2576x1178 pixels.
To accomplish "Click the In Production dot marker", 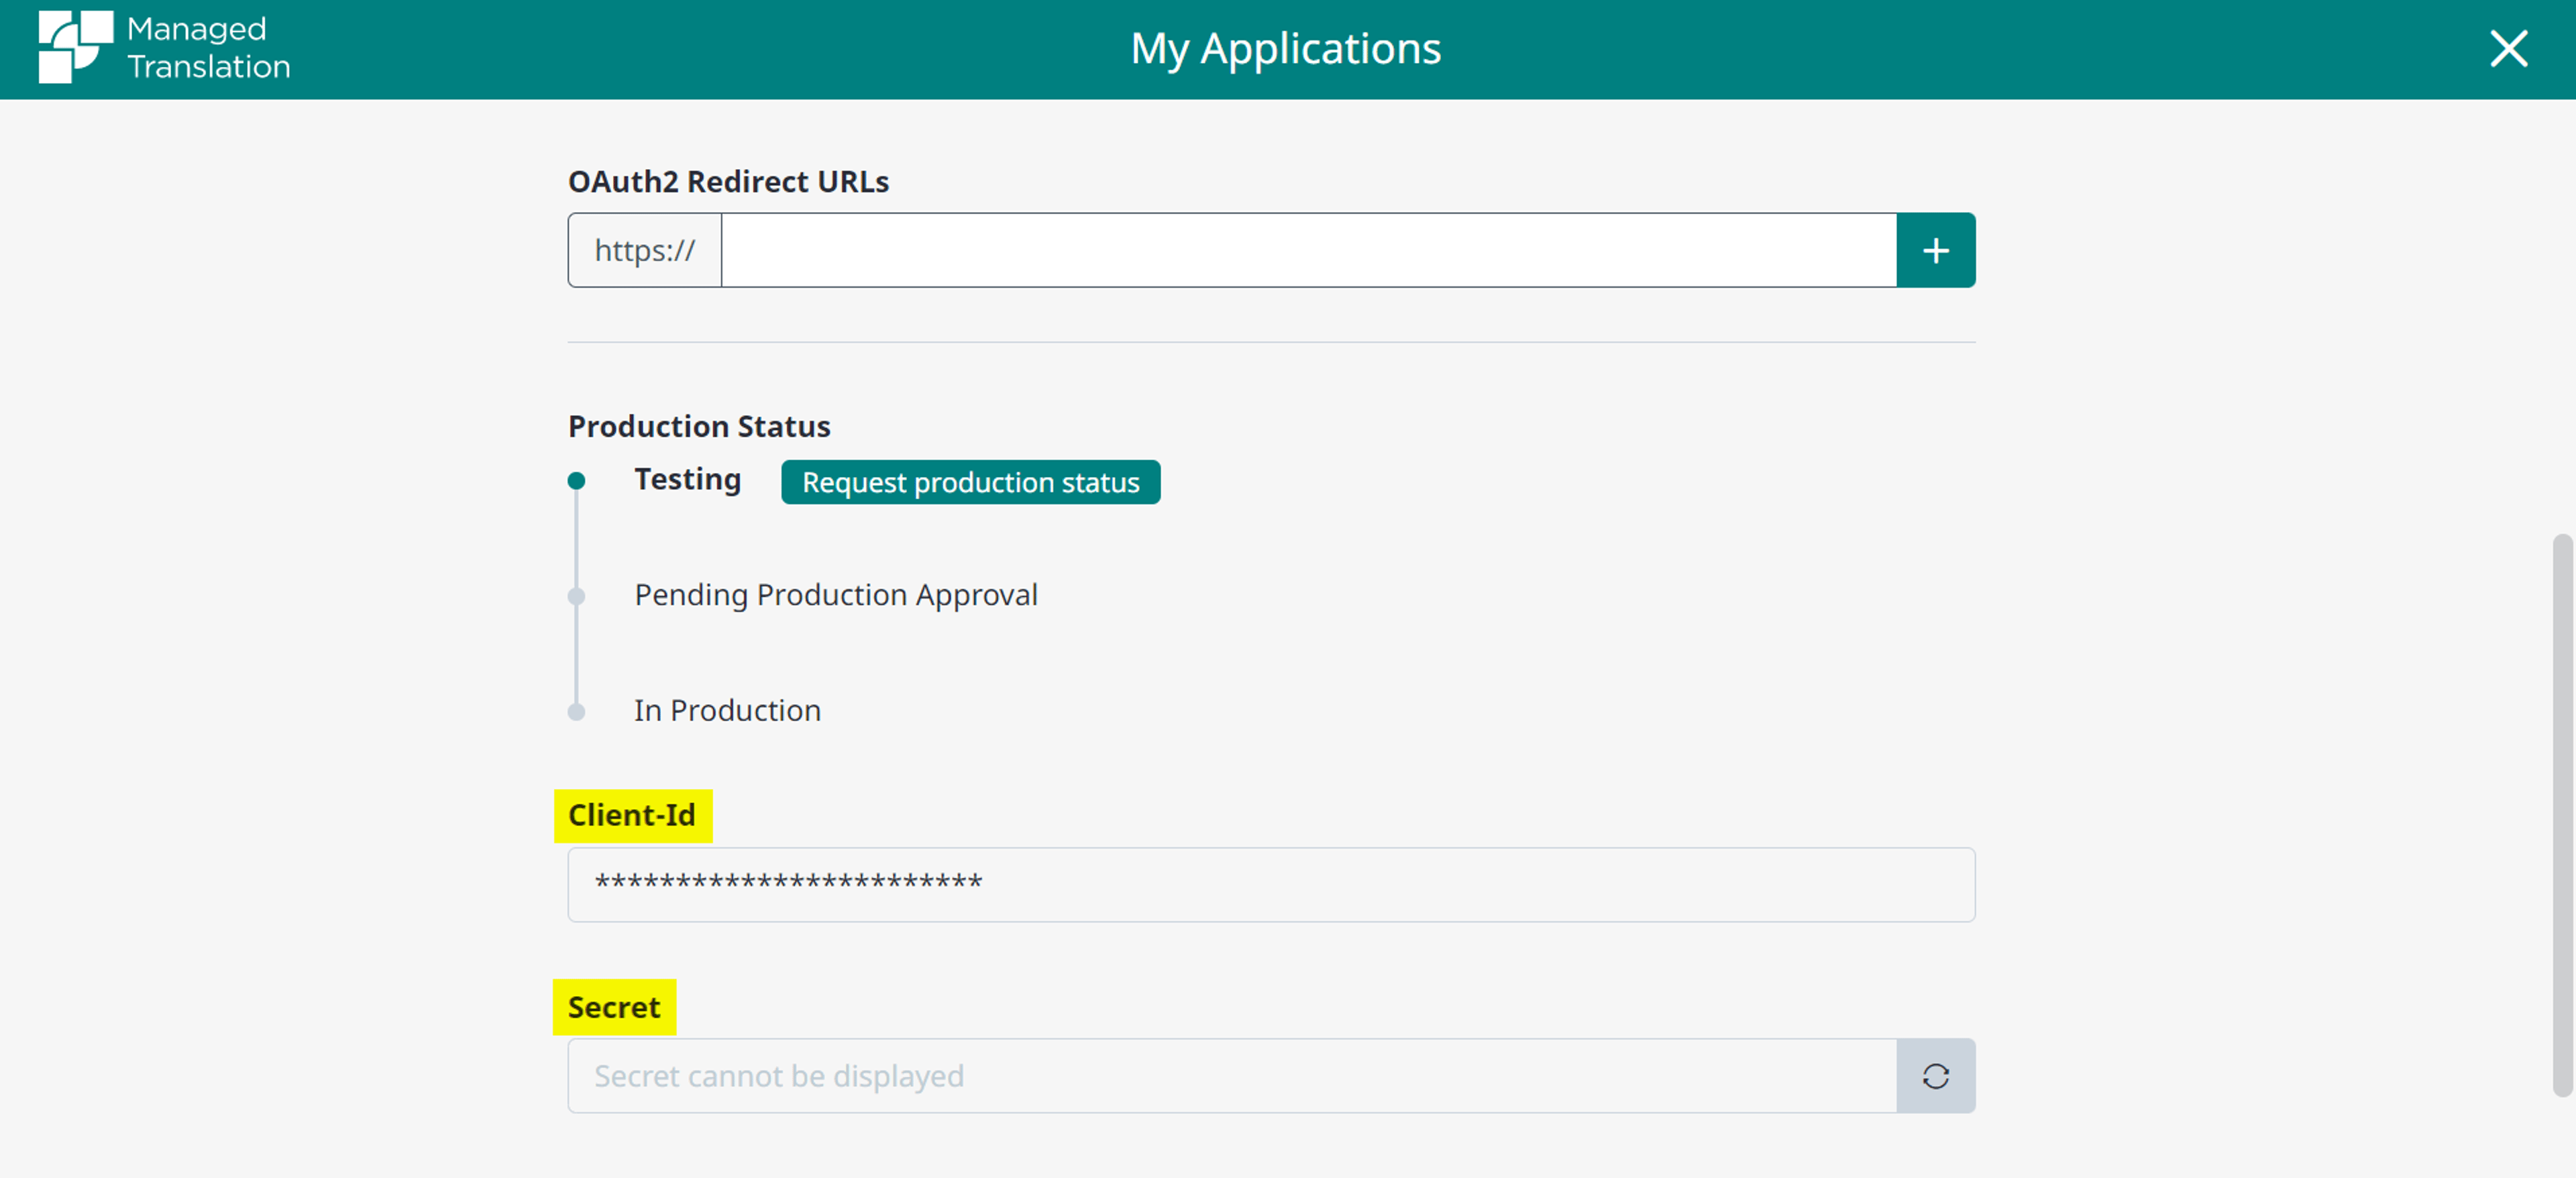I will (x=576, y=712).
